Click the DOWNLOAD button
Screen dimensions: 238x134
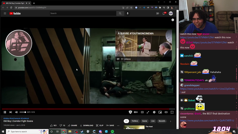click(x=87, y=125)
